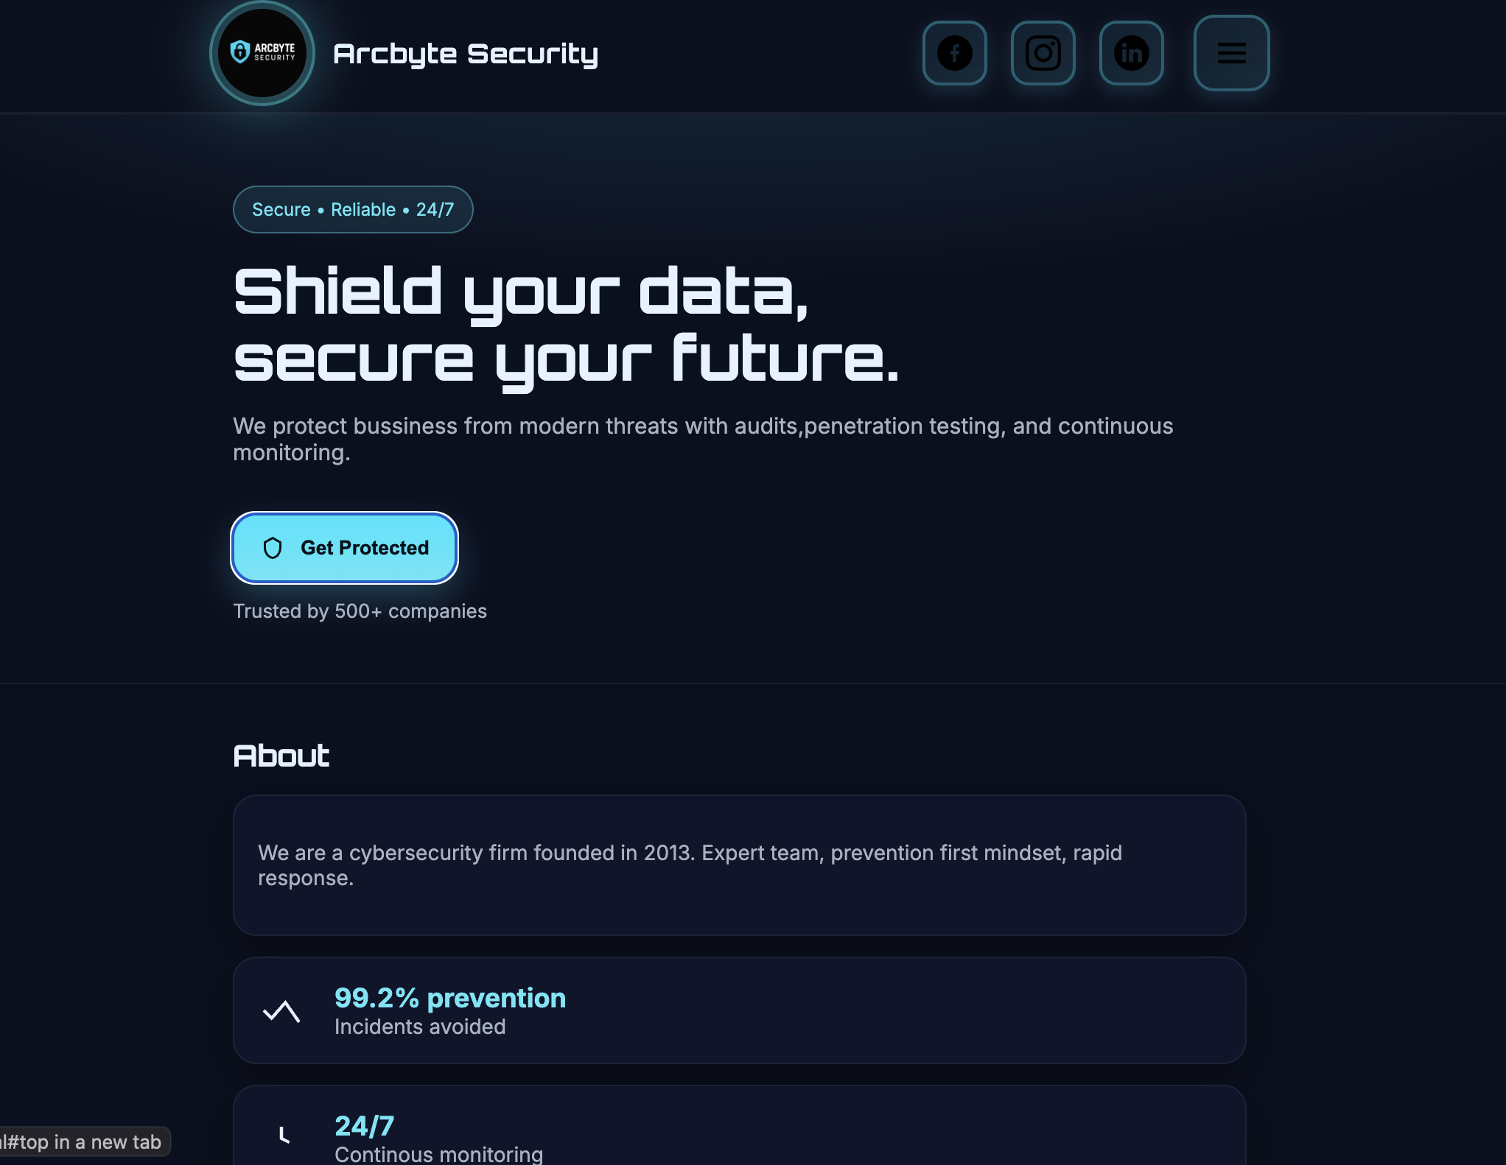Click the 'Continous monitoring' label
The height and width of the screenshot is (1165, 1506).
(x=438, y=1154)
